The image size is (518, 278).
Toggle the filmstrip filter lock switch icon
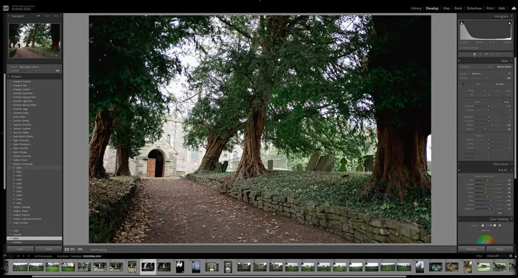click(511, 256)
